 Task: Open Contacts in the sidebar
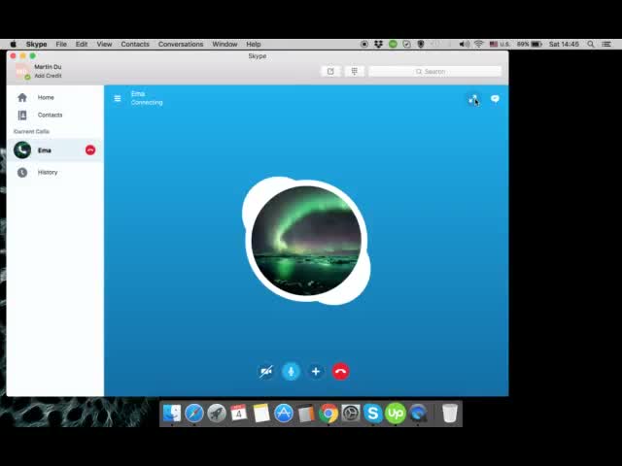point(55,115)
